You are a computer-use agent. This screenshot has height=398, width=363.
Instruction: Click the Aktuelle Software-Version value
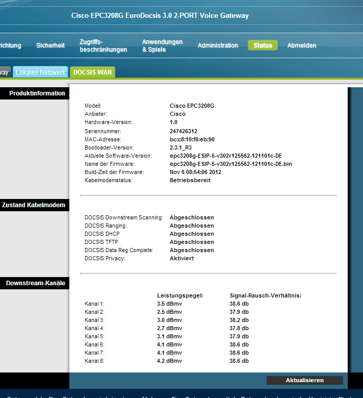click(x=226, y=156)
